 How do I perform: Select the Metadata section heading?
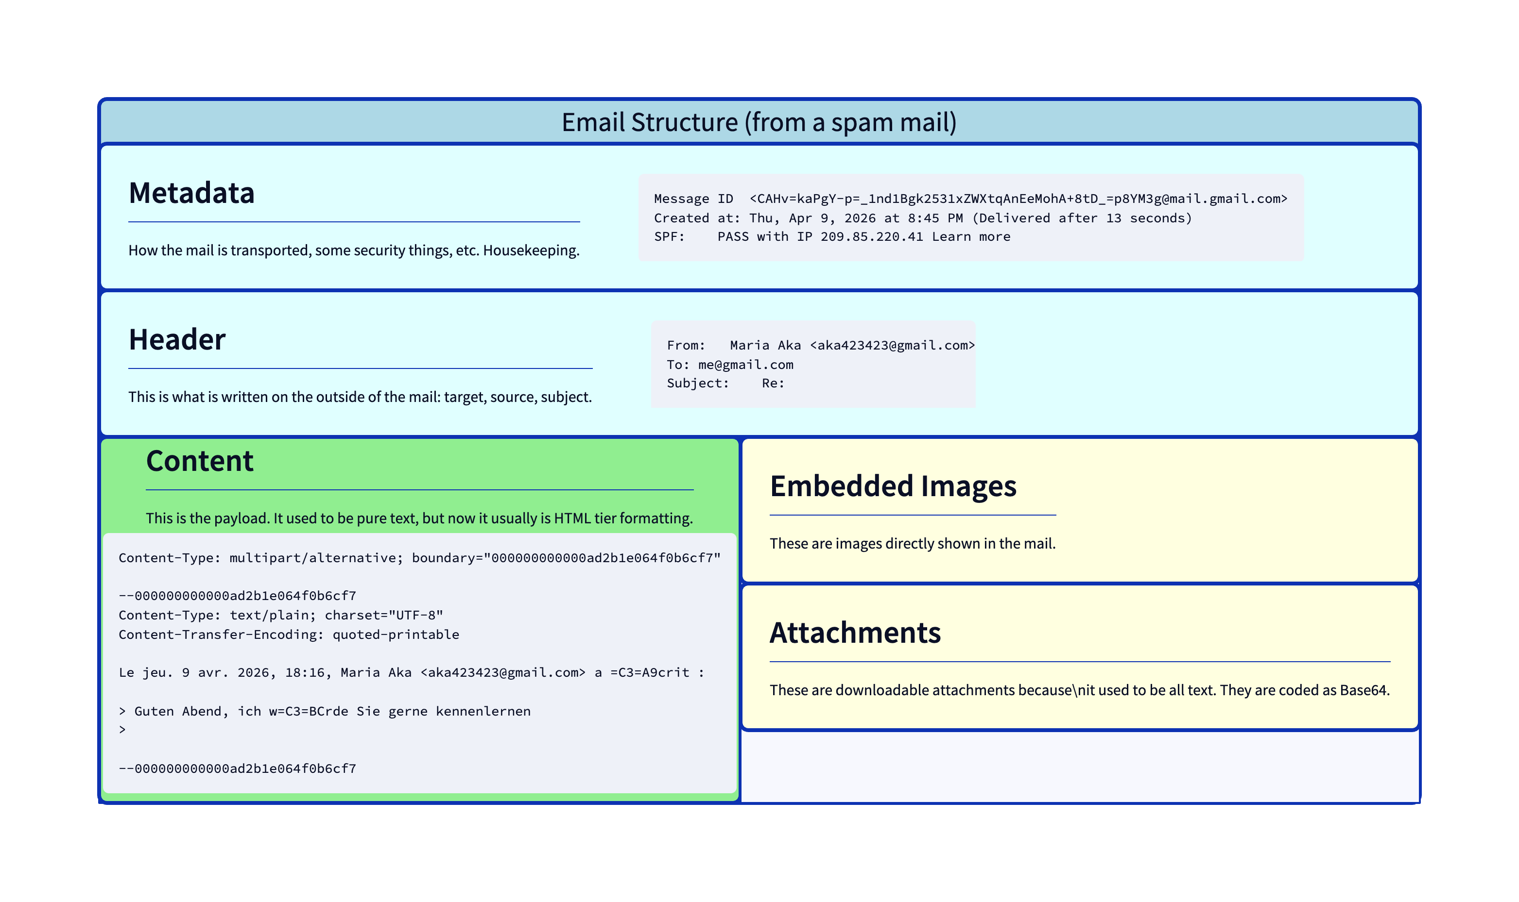pos(191,193)
